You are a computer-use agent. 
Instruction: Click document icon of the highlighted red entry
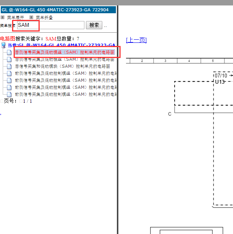[9, 53]
